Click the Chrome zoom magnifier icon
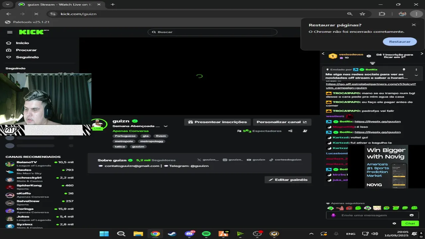This screenshot has height=239, width=425. point(350,14)
